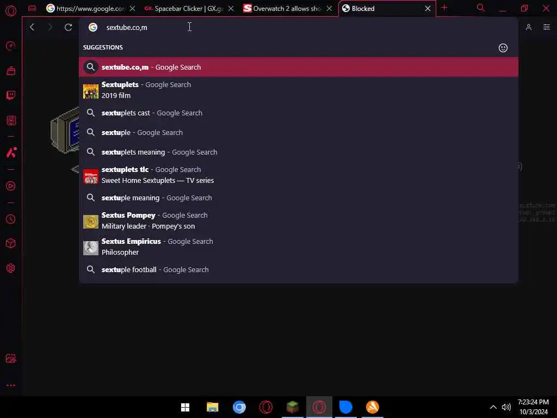Click the Sextus Pompey coin thumbnail
557x418 pixels.
(91, 222)
